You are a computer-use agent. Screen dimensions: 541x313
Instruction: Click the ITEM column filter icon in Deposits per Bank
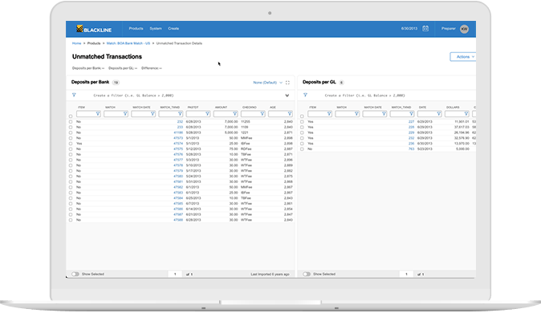98,113
